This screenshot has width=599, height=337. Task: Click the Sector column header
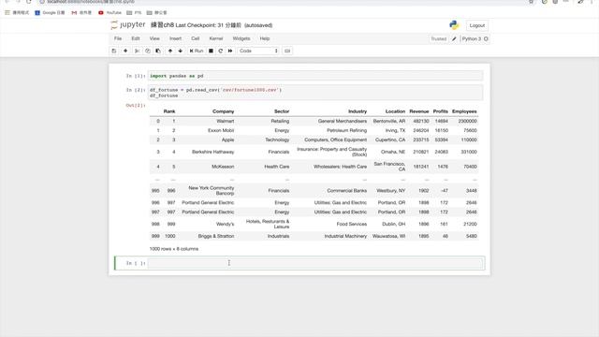coord(282,111)
